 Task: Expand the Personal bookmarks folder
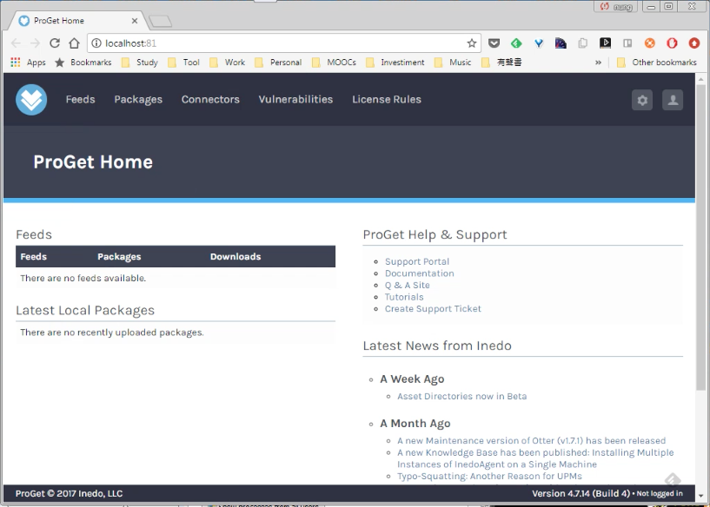point(278,63)
